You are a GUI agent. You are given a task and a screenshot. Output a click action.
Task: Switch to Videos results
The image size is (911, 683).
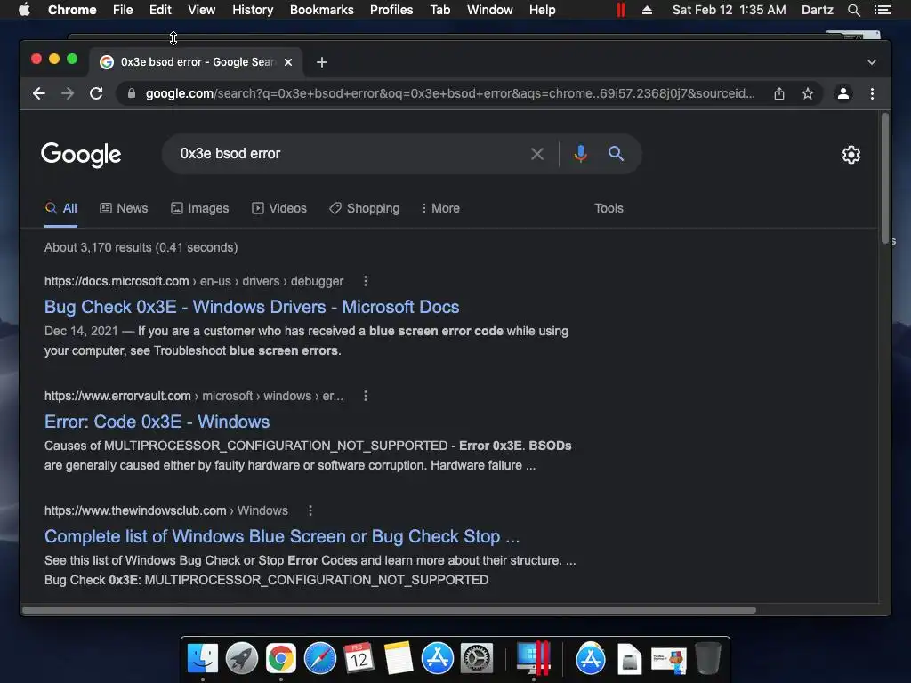[x=278, y=208]
